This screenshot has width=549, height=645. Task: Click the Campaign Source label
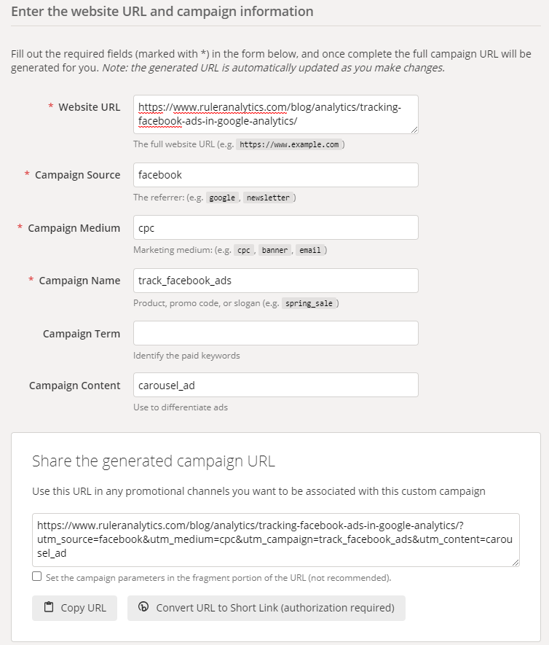click(x=77, y=175)
